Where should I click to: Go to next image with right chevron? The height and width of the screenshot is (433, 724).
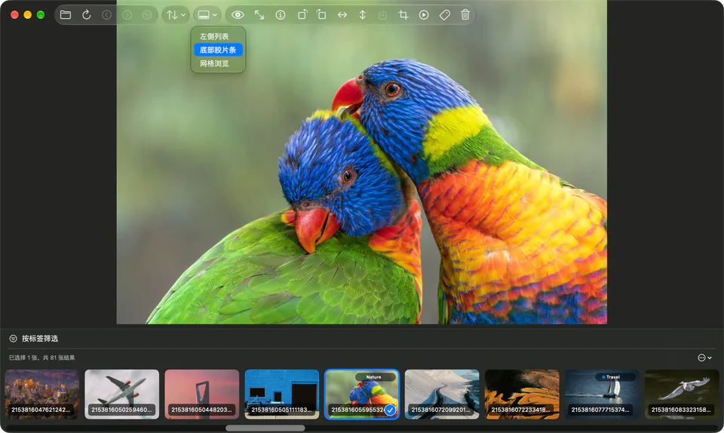(x=127, y=15)
